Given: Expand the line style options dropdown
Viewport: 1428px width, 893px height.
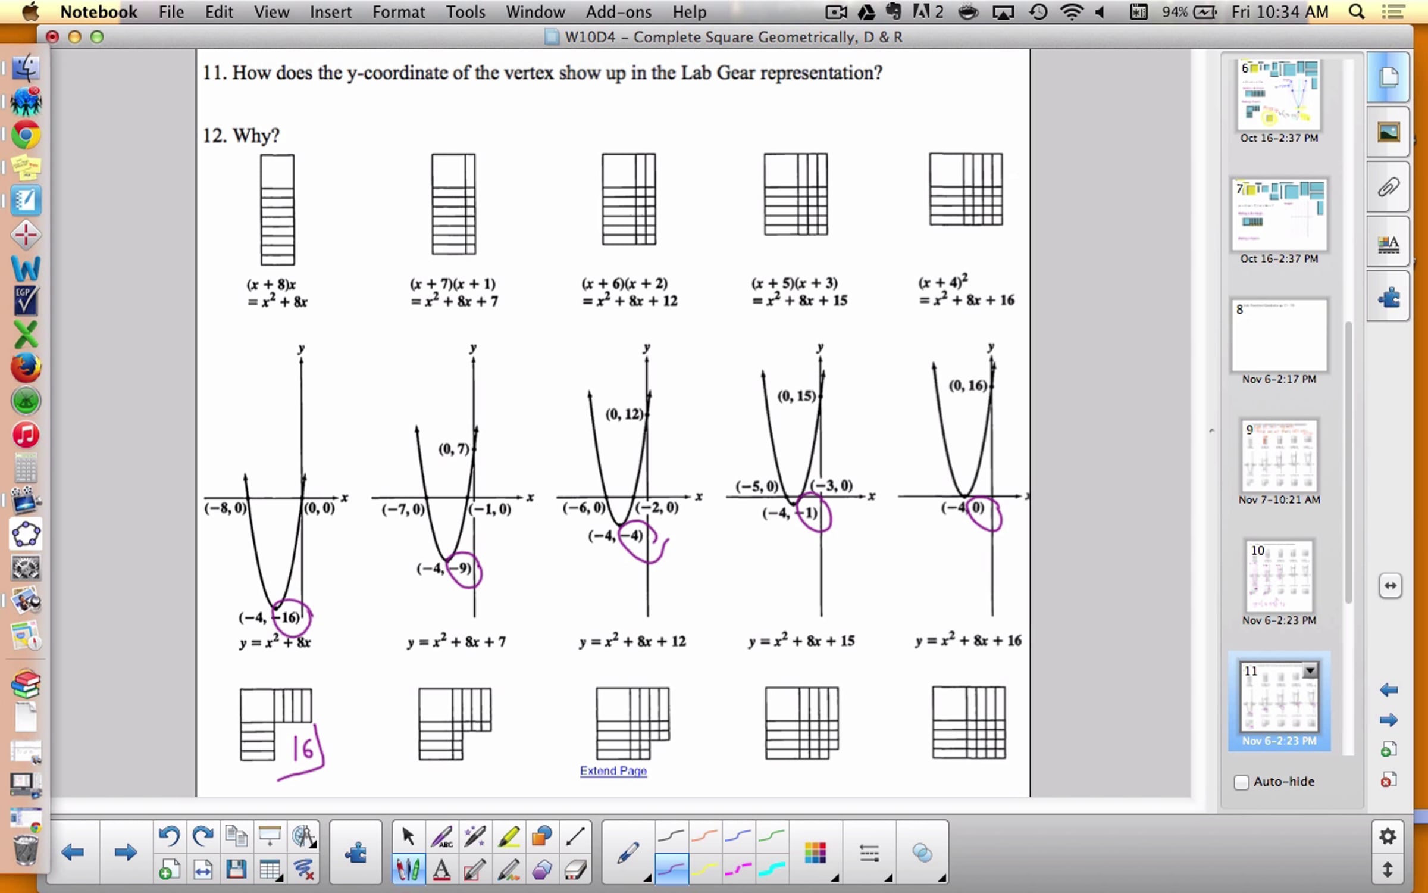Looking at the screenshot, I should pos(870,854).
